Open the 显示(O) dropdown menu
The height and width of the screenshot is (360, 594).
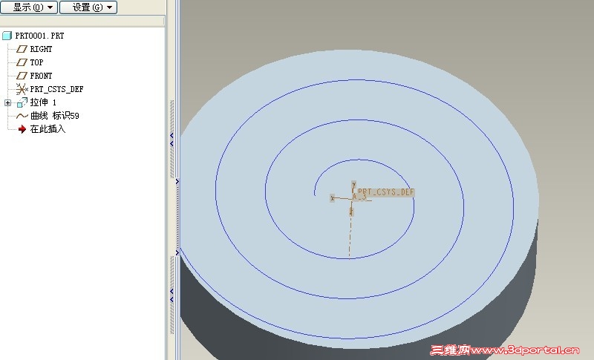point(29,7)
